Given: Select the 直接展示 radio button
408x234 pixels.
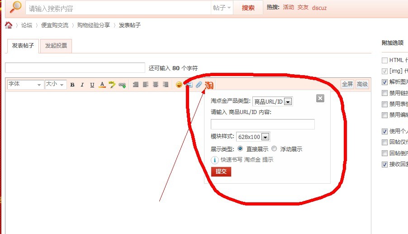Looking at the screenshot, I should 240,148.
